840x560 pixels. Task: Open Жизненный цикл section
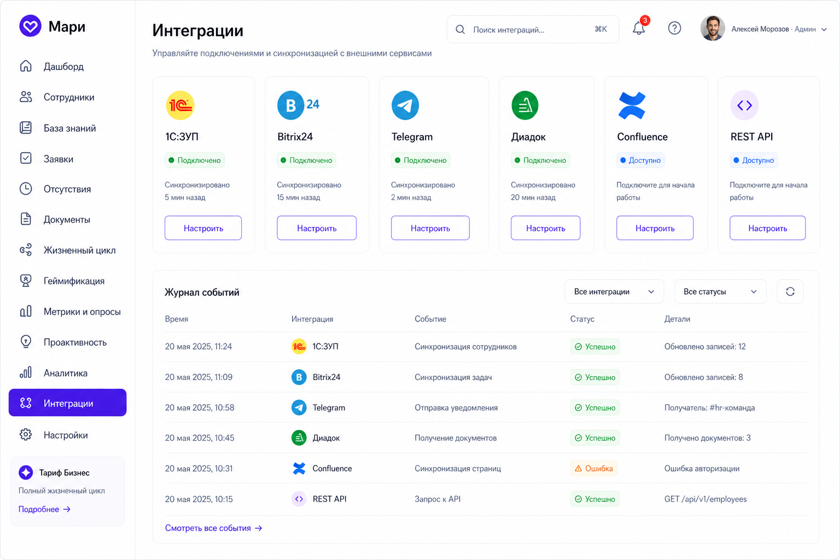pos(67,250)
